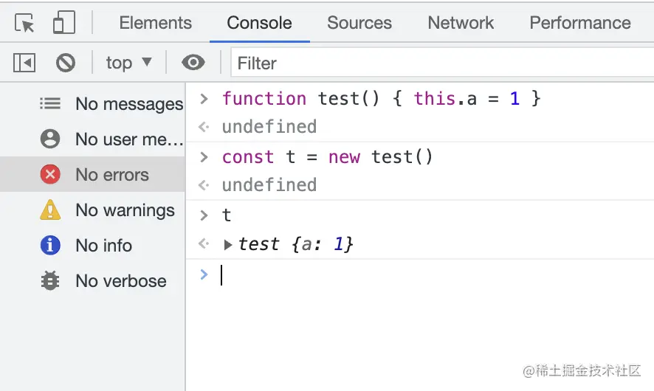Select the No messages sidebar filter
Image resolution: width=654 pixels, height=391 pixels.
coord(111,104)
